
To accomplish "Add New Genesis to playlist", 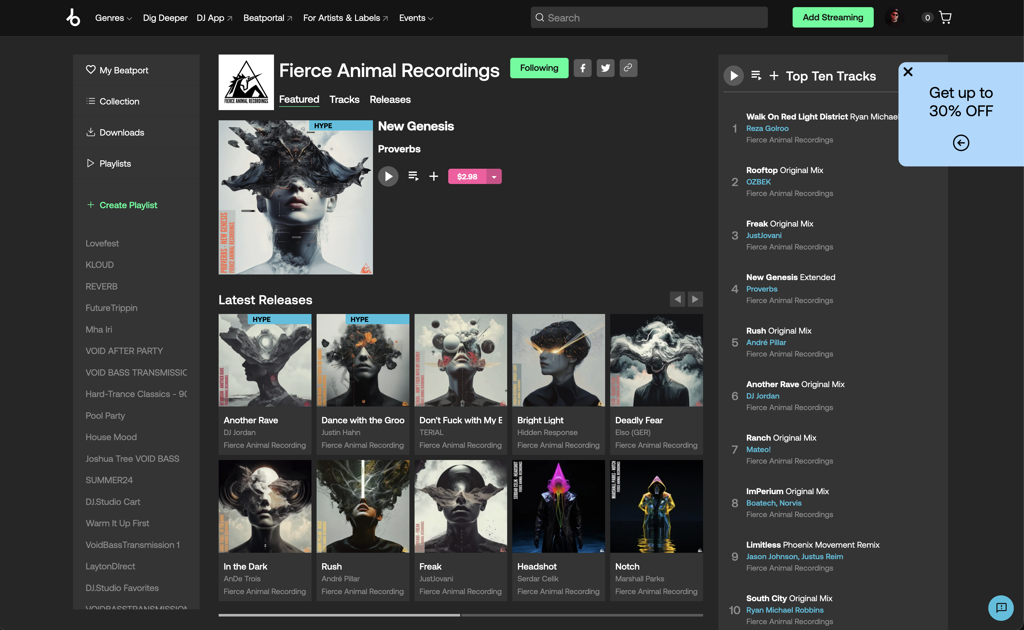I will click(433, 176).
